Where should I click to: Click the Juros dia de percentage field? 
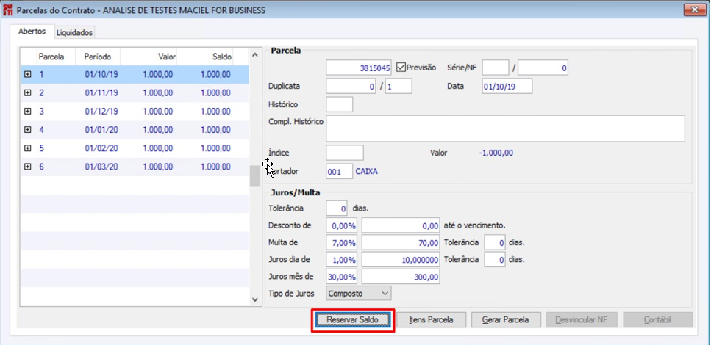[x=341, y=260]
